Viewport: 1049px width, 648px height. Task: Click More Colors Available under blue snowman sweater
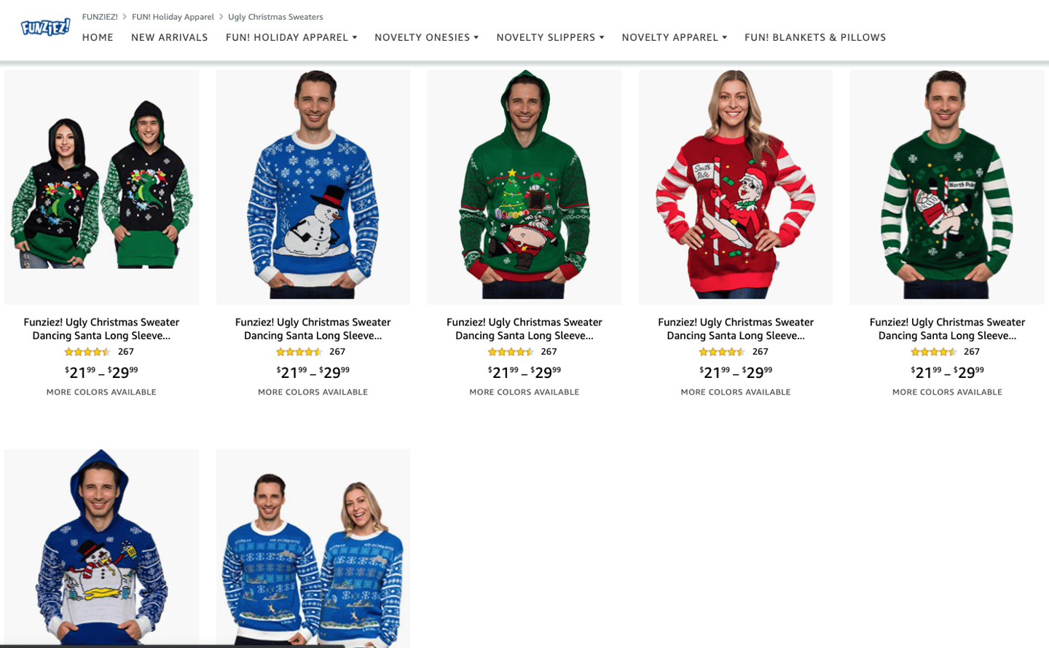(x=313, y=392)
